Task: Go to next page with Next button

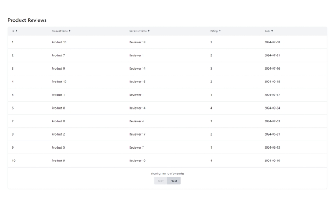Action: tap(174, 181)
